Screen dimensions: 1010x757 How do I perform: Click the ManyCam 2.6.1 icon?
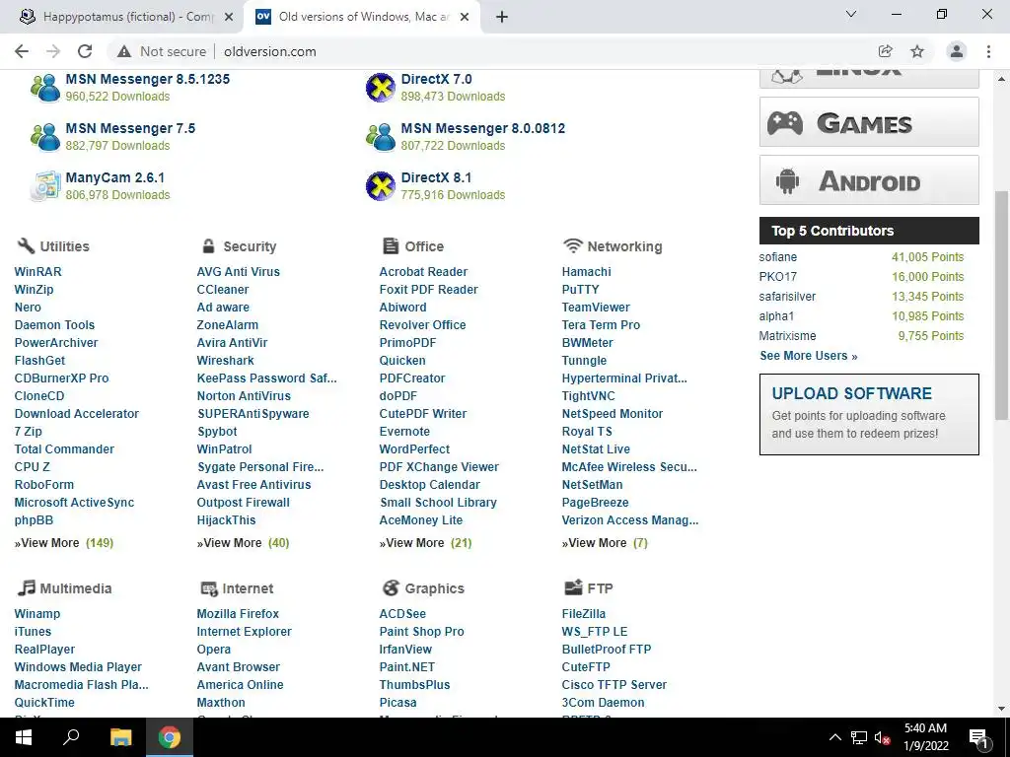[45, 186]
